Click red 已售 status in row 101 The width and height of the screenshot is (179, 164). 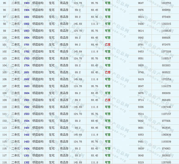[x=107, y=45]
